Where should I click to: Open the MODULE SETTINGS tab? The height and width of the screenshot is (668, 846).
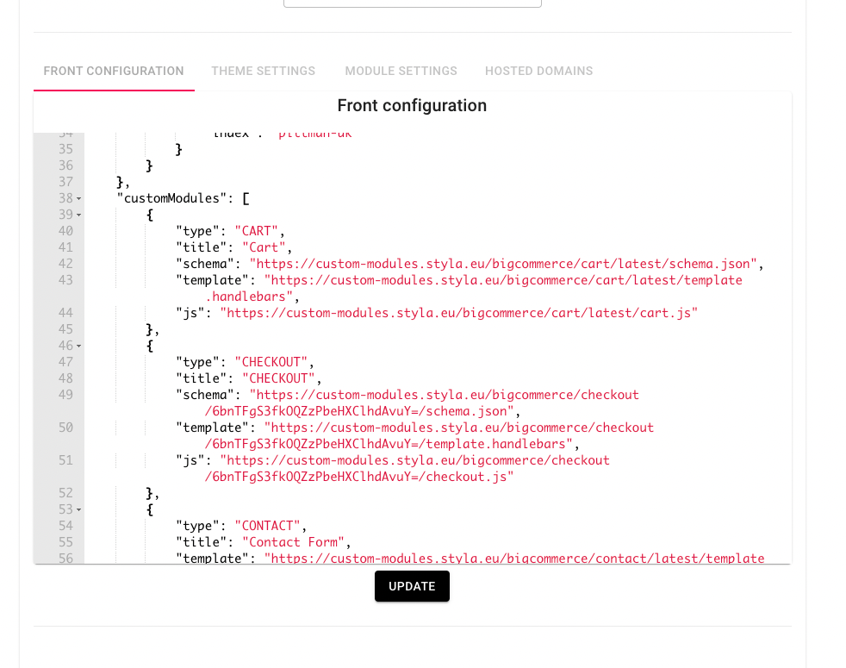(401, 71)
